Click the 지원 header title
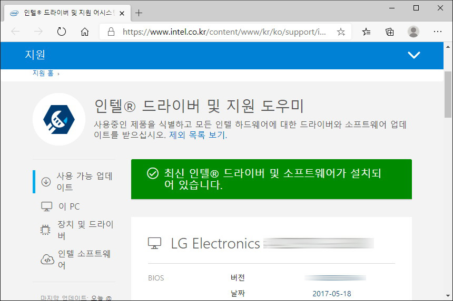 tap(35, 55)
